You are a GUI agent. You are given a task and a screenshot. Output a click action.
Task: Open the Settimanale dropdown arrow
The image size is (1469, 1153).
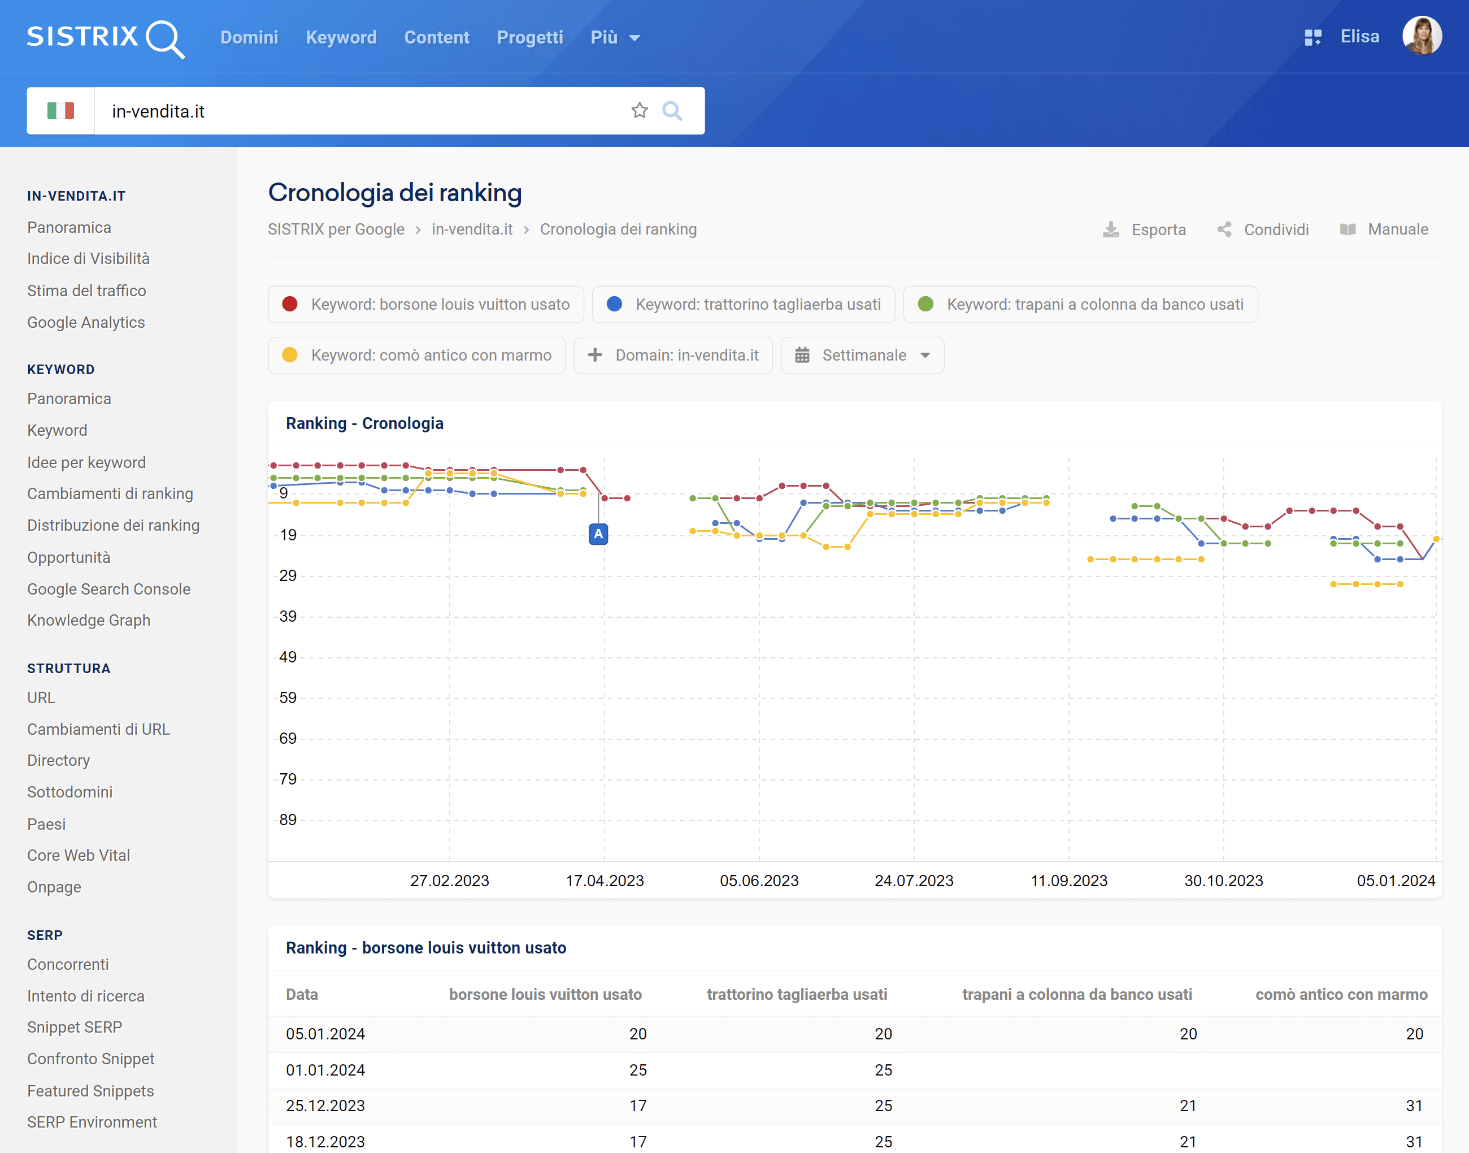925,355
